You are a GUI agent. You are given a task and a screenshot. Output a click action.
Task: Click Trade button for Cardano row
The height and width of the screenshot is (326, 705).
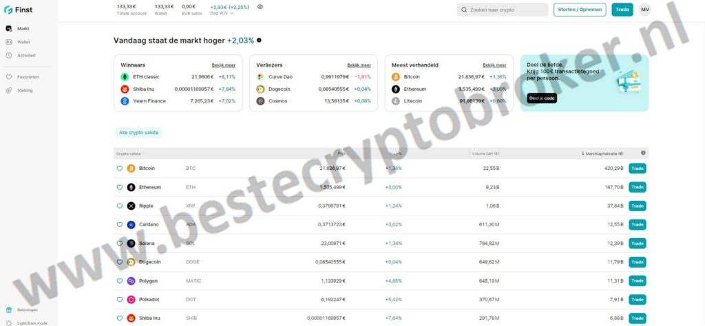(x=637, y=224)
